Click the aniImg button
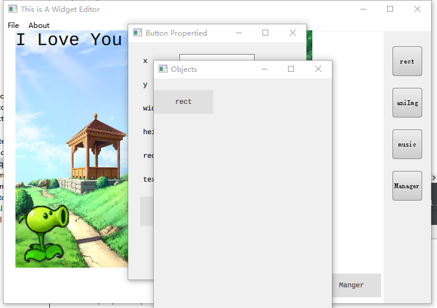The image size is (437, 308). coord(407,103)
